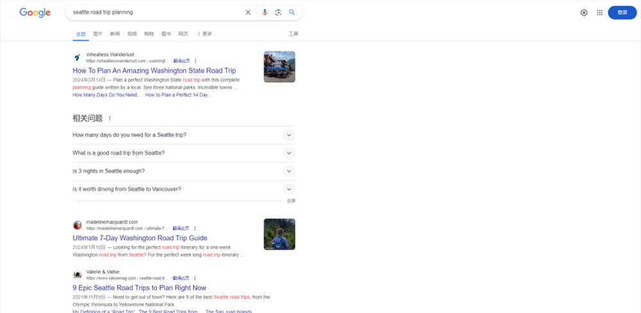Open the 'How Many Days Do You Need...' sitelink

tap(106, 95)
